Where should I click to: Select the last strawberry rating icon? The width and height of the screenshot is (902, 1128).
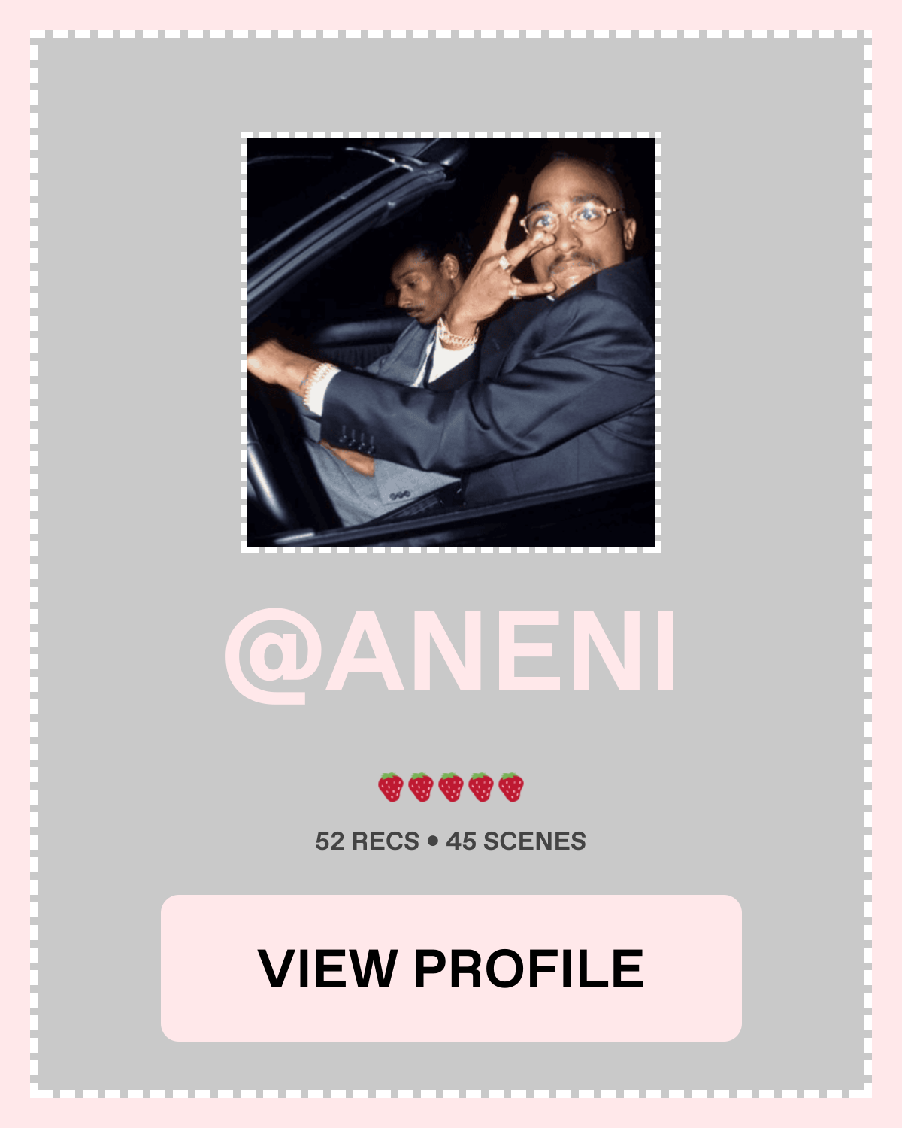511,787
